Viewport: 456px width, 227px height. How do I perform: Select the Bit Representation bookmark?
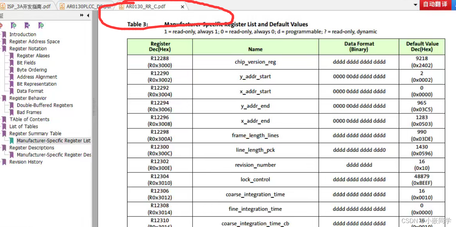pyautogui.click(x=36, y=84)
